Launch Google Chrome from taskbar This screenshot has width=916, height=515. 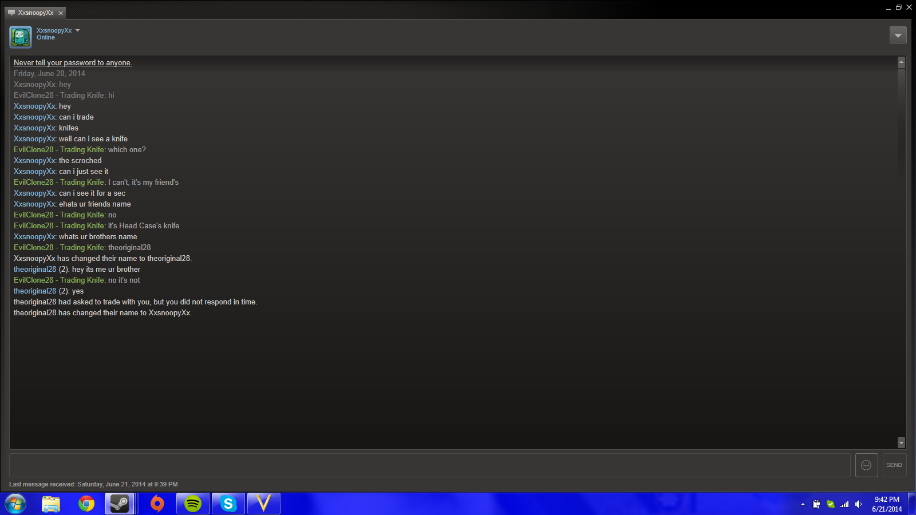(x=86, y=504)
